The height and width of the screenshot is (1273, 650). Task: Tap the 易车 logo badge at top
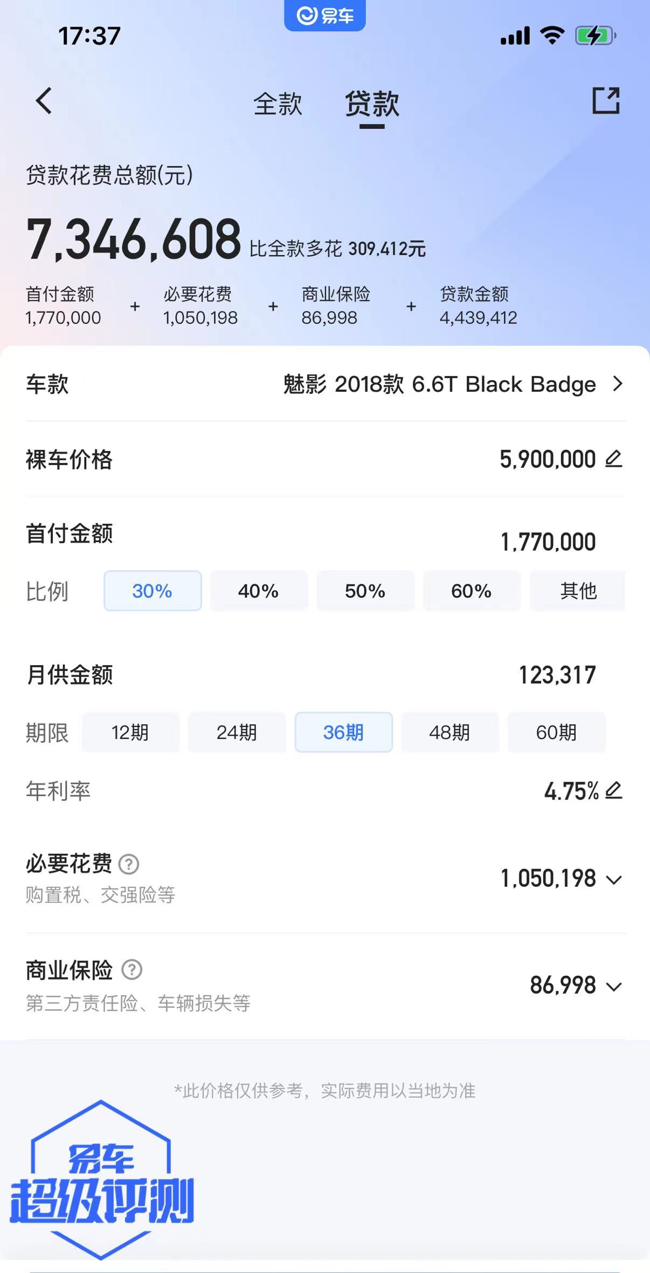click(x=325, y=15)
